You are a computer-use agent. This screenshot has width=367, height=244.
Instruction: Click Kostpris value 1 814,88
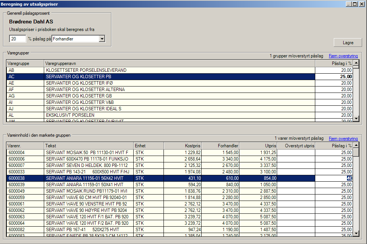coord(183,198)
